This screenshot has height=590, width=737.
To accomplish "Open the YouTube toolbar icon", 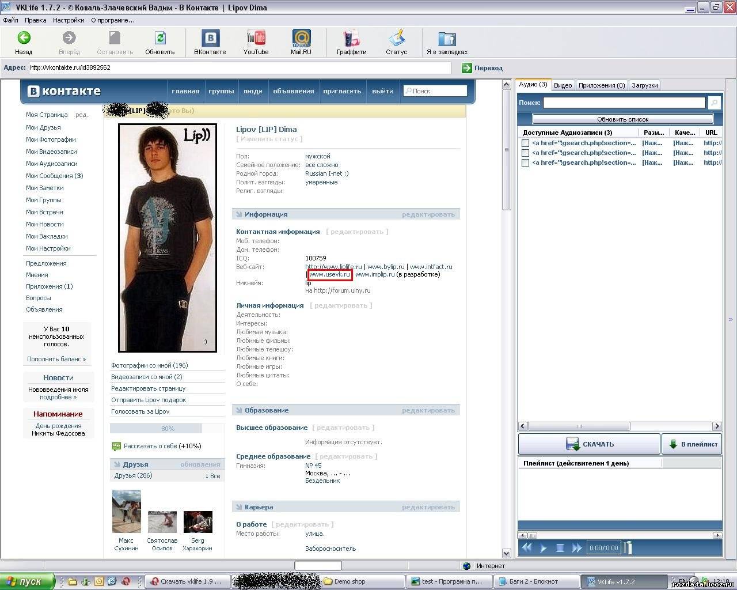I will [256, 38].
